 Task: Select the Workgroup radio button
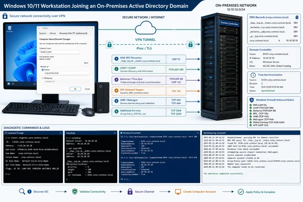[x=43, y=78]
